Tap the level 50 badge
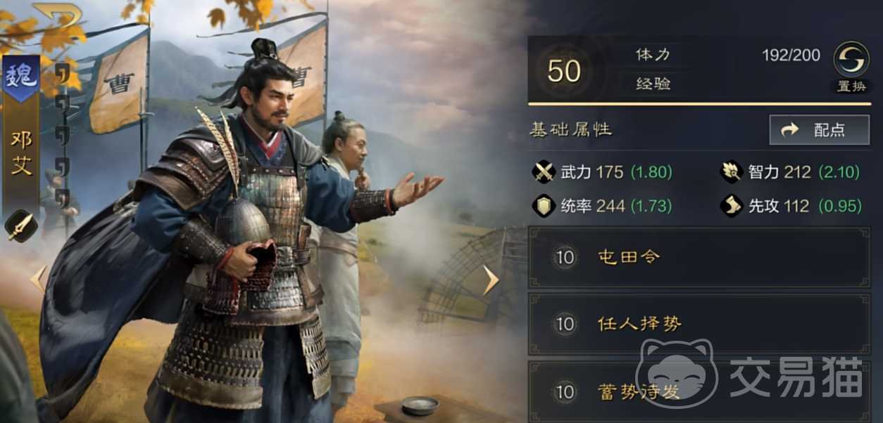This screenshot has width=883, height=423. pyautogui.click(x=564, y=71)
